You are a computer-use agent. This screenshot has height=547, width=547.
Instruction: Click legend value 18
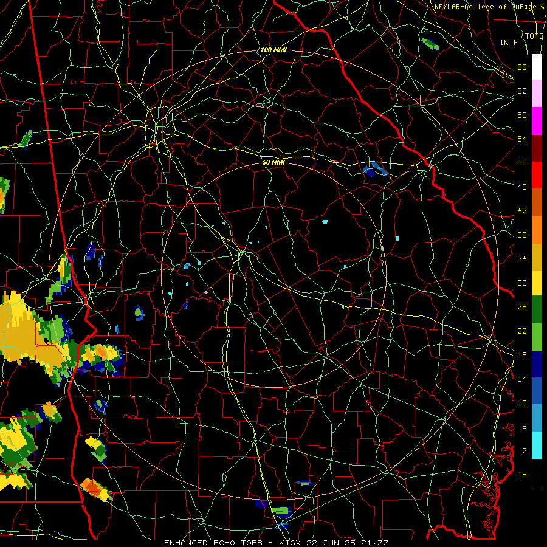pos(522,355)
